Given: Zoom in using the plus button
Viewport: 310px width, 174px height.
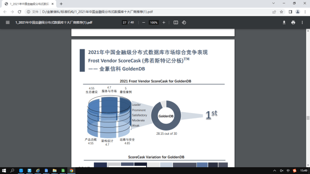Looking at the screenshot, I should point(163,23).
